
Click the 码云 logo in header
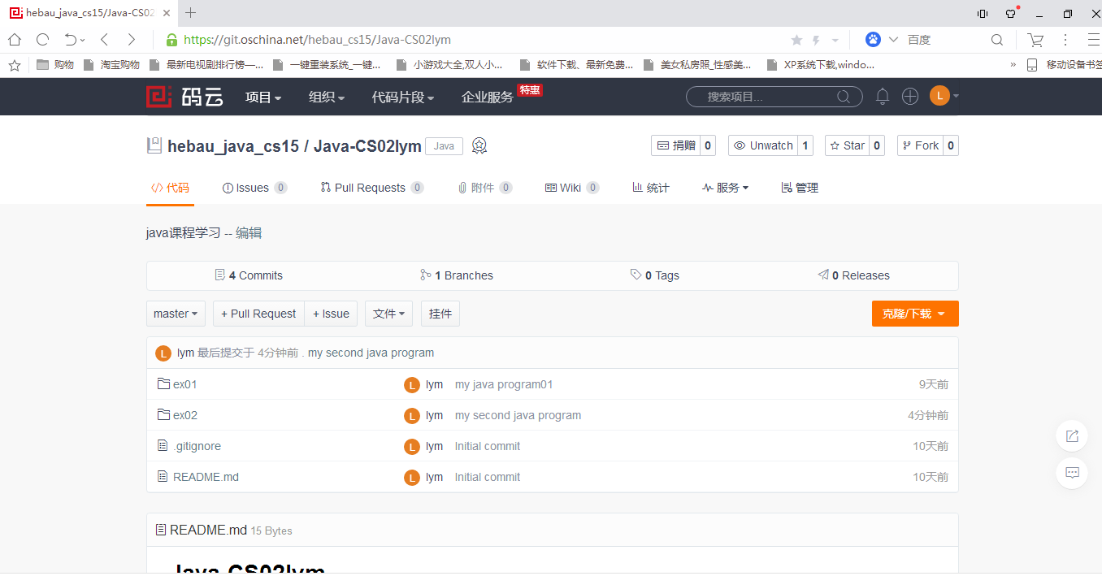pyautogui.click(x=184, y=97)
